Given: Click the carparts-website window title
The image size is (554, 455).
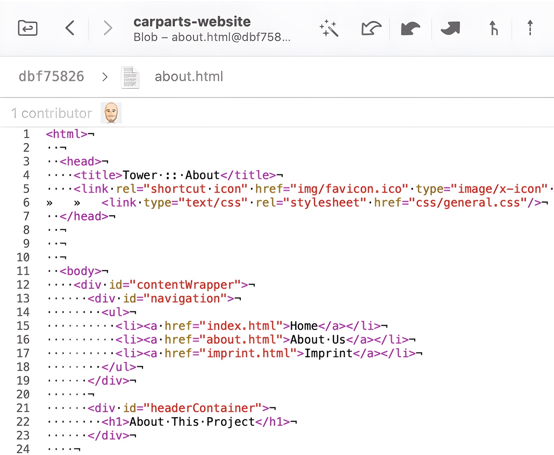Looking at the screenshot, I should click(x=192, y=22).
